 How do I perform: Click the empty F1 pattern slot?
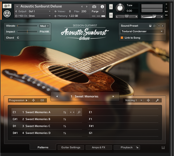click(123, 119)
